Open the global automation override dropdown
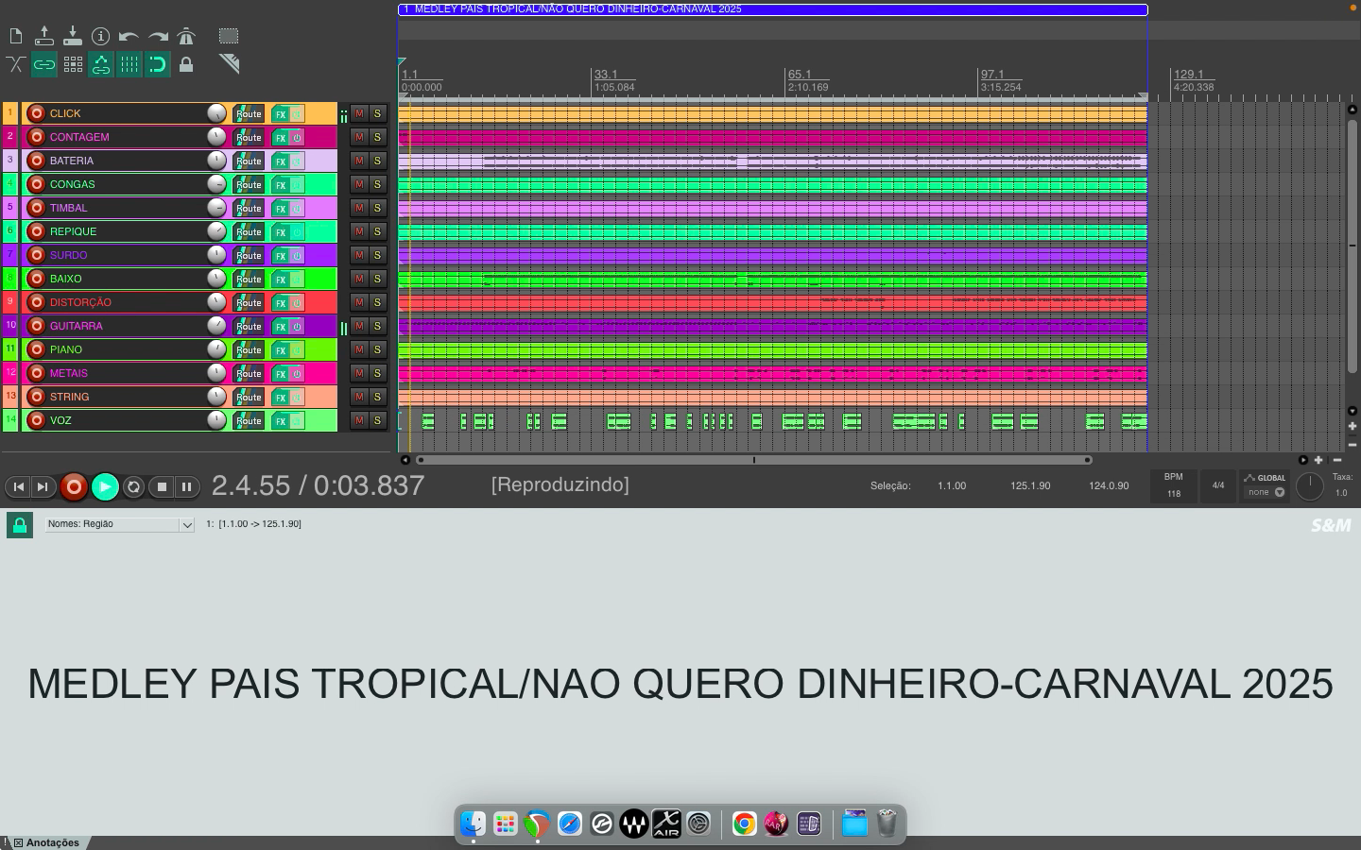Viewport: 1361px width, 850px height. pyautogui.click(x=1264, y=491)
